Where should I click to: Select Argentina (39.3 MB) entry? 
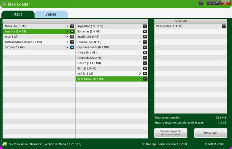(112, 26)
